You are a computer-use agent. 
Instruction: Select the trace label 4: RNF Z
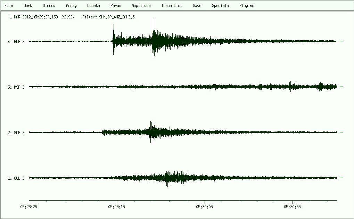coord(16,42)
